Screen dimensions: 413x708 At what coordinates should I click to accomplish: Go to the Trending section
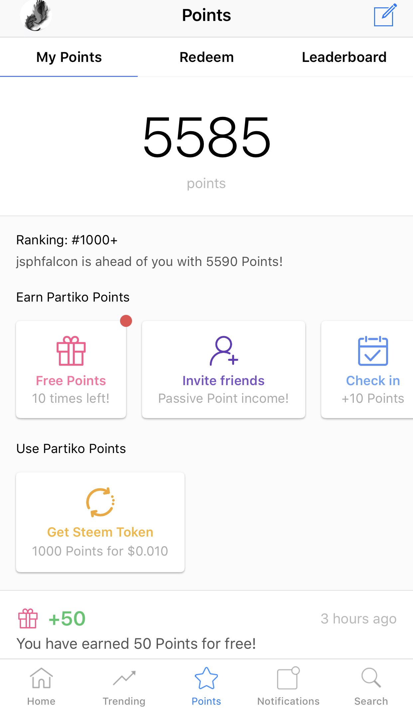pyautogui.click(x=124, y=686)
